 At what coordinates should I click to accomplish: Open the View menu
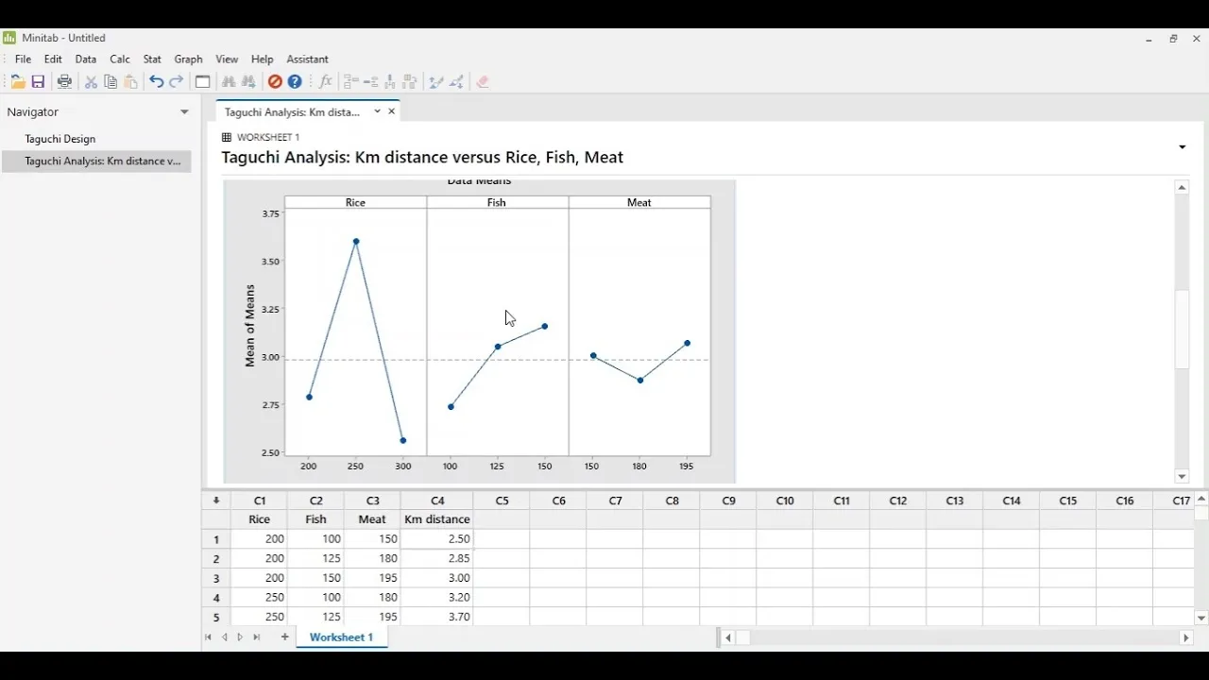pyautogui.click(x=227, y=59)
